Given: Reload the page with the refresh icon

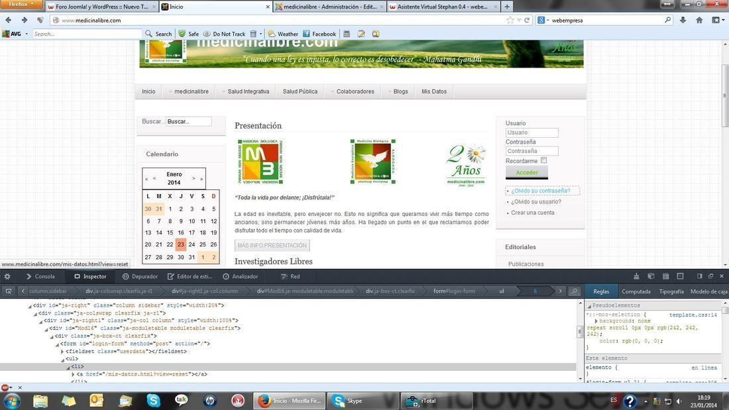Looking at the screenshot, I should [527, 20].
